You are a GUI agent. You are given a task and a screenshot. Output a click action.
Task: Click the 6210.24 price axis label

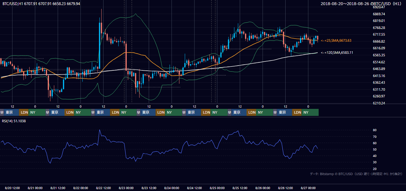tap(379, 103)
